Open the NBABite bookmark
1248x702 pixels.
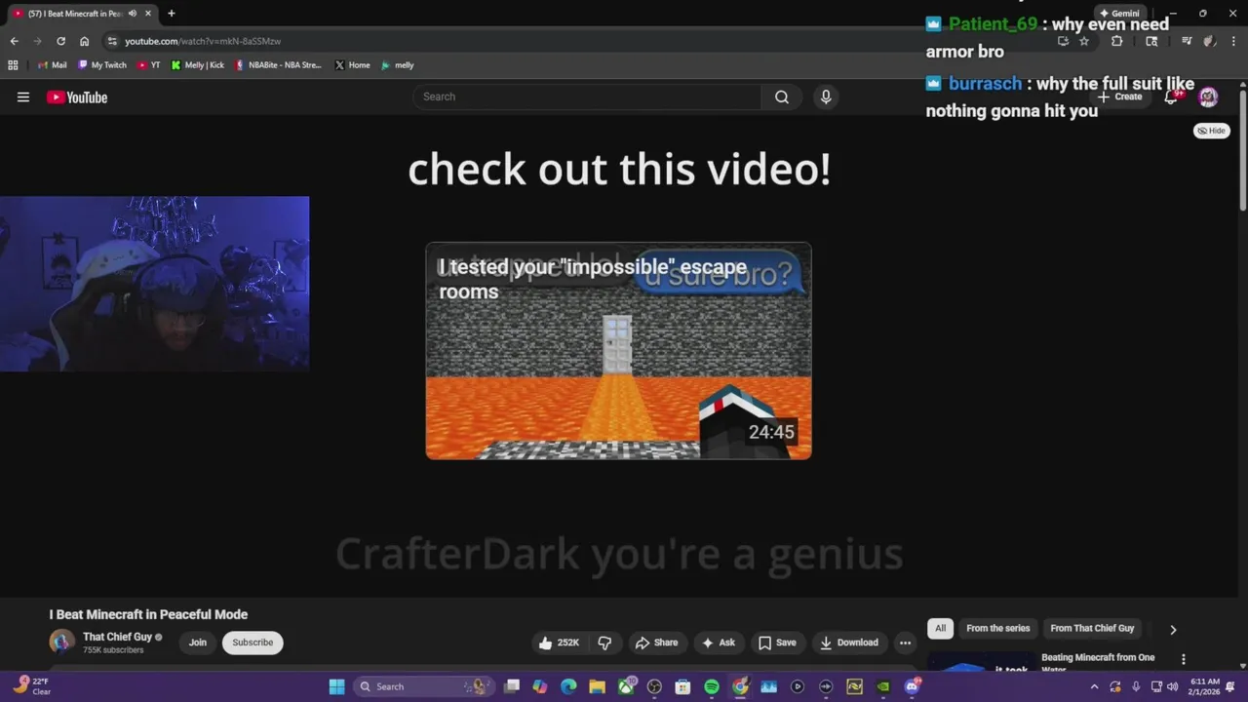tap(278, 65)
